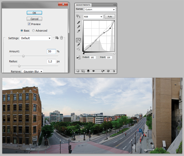Open the Settings Default dropdown
Viewport: 184px width, 156px height.
(x=36, y=38)
